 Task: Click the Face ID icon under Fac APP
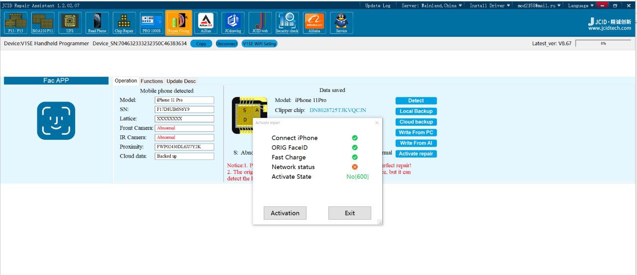pyautogui.click(x=56, y=121)
